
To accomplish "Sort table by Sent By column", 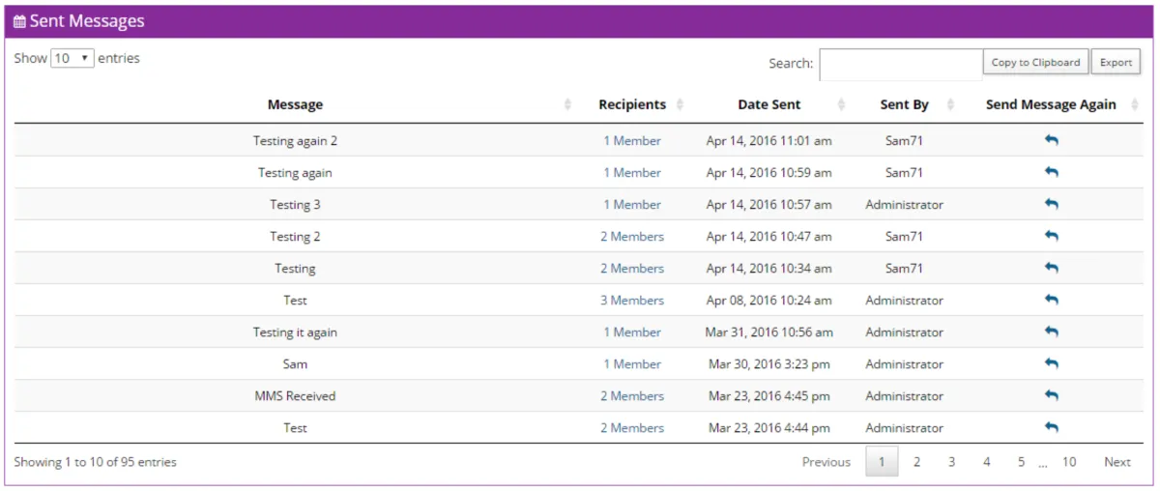I will coord(904,104).
